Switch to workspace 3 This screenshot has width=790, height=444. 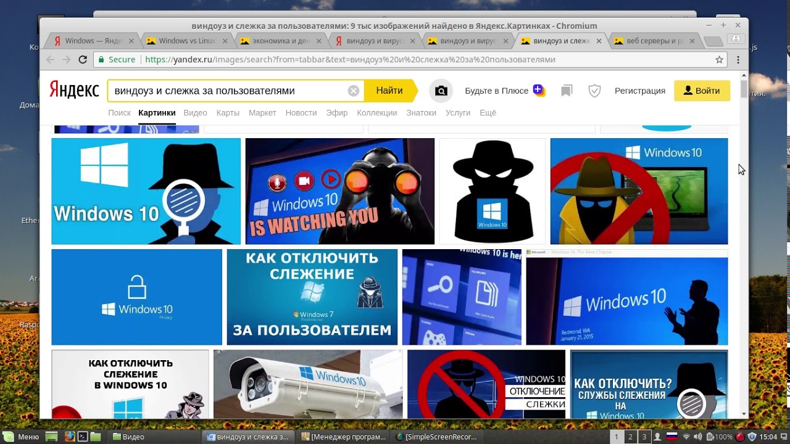tap(644, 437)
